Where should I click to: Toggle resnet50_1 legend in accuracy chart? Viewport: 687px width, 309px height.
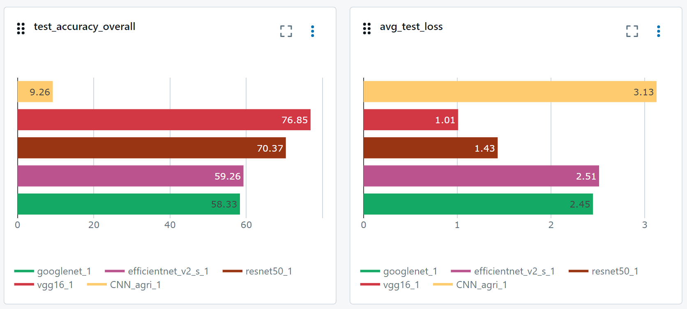pyautogui.click(x=258, y=271)
